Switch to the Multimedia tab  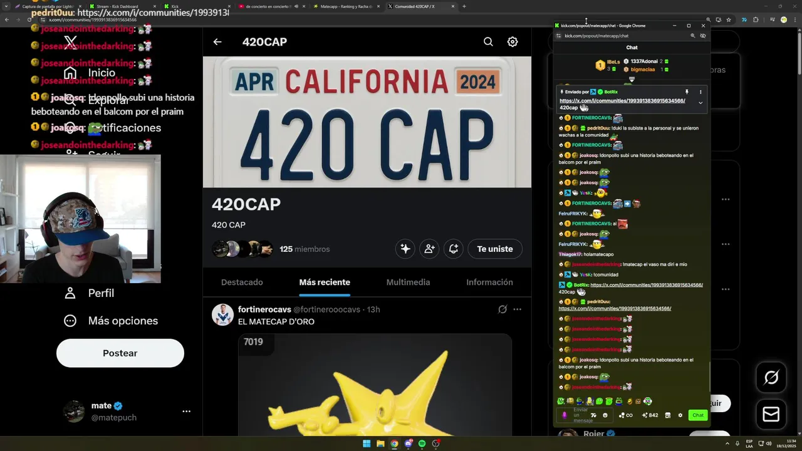[x=408, y=283]
